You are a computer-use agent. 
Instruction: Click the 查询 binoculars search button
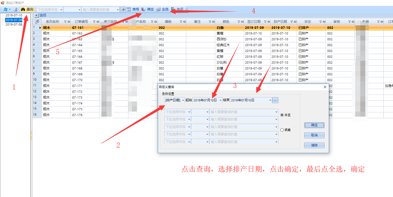click(x=27, y=9)
